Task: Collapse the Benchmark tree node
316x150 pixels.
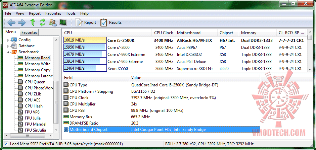Action: click(x=8, y=52)
